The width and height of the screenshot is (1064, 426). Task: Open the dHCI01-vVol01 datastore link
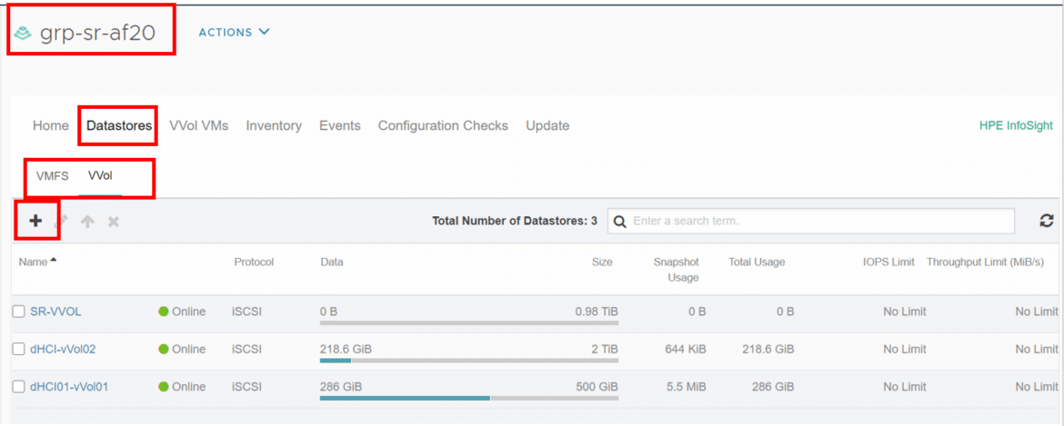69,387
